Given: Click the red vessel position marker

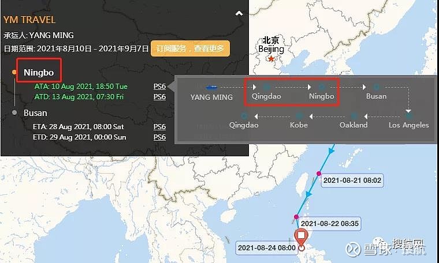Looking at the screenshot, I should click(x=301, y=238).
